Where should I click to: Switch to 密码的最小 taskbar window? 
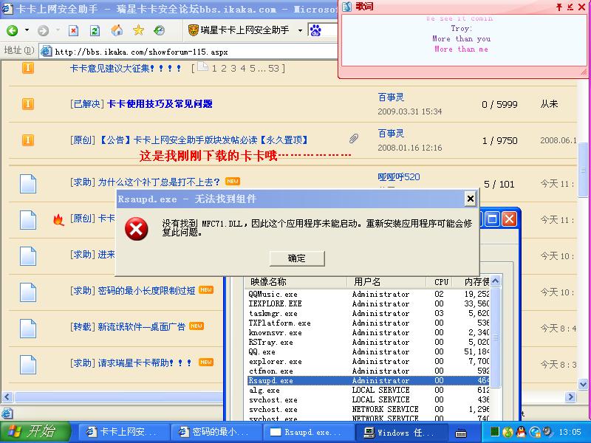click(x=216, y=432)
